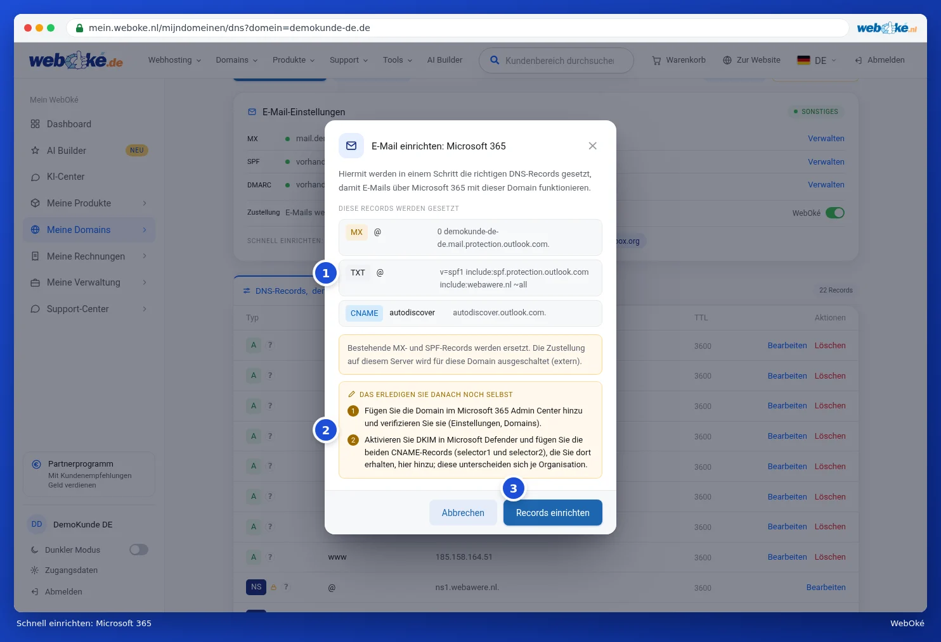Click Bearbeiten for the ns1.webawere.nl record
This screenshot has width=941, height=642.
click(826, 588)
